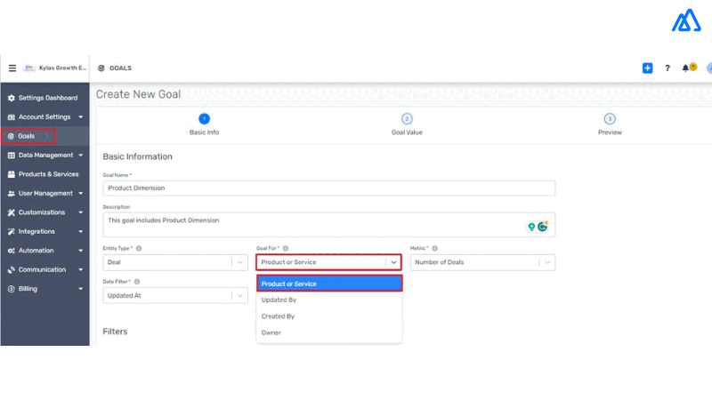
Task: Click info icon next to Metric label
Action: pos(434,249)
